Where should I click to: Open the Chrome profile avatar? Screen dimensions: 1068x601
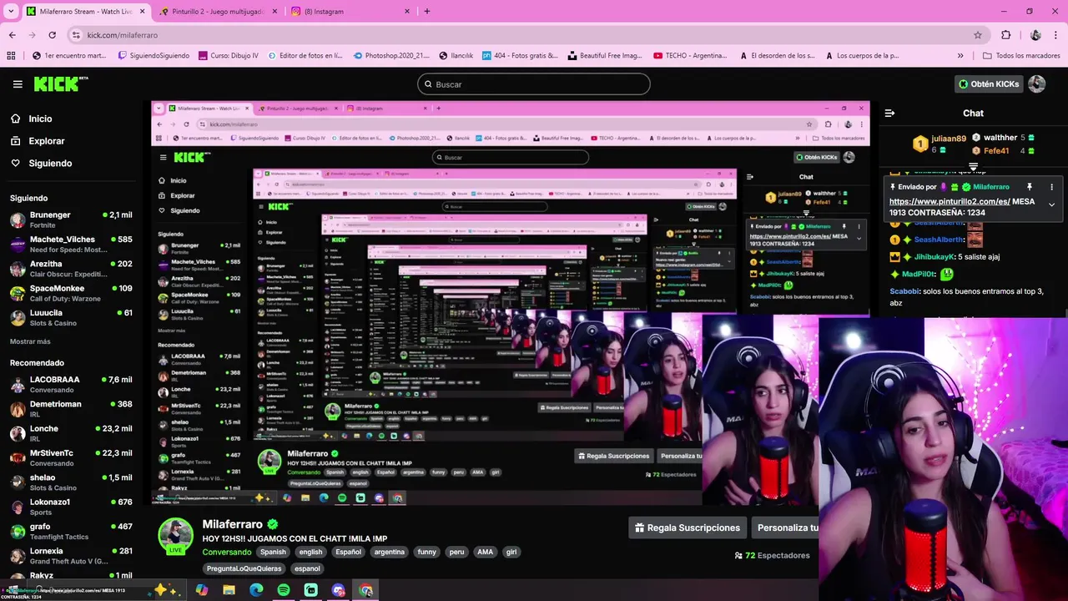(x=1035, y=35)
